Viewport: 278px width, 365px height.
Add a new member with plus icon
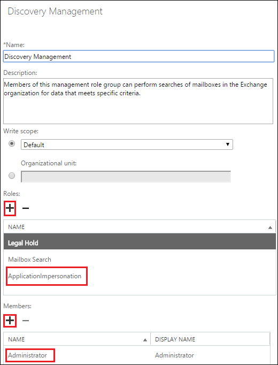[x=10, y=321]
